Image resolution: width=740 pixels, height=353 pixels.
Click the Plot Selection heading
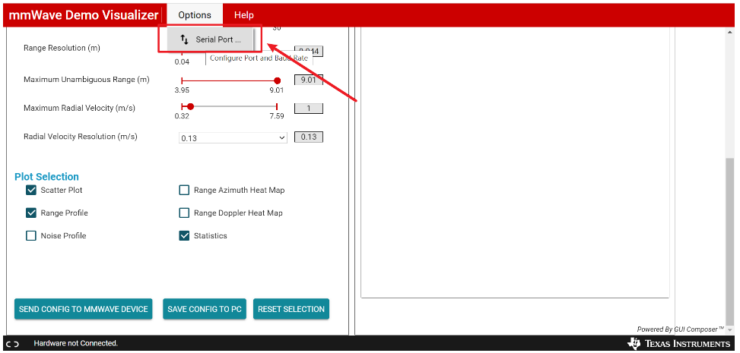(46, 177)
